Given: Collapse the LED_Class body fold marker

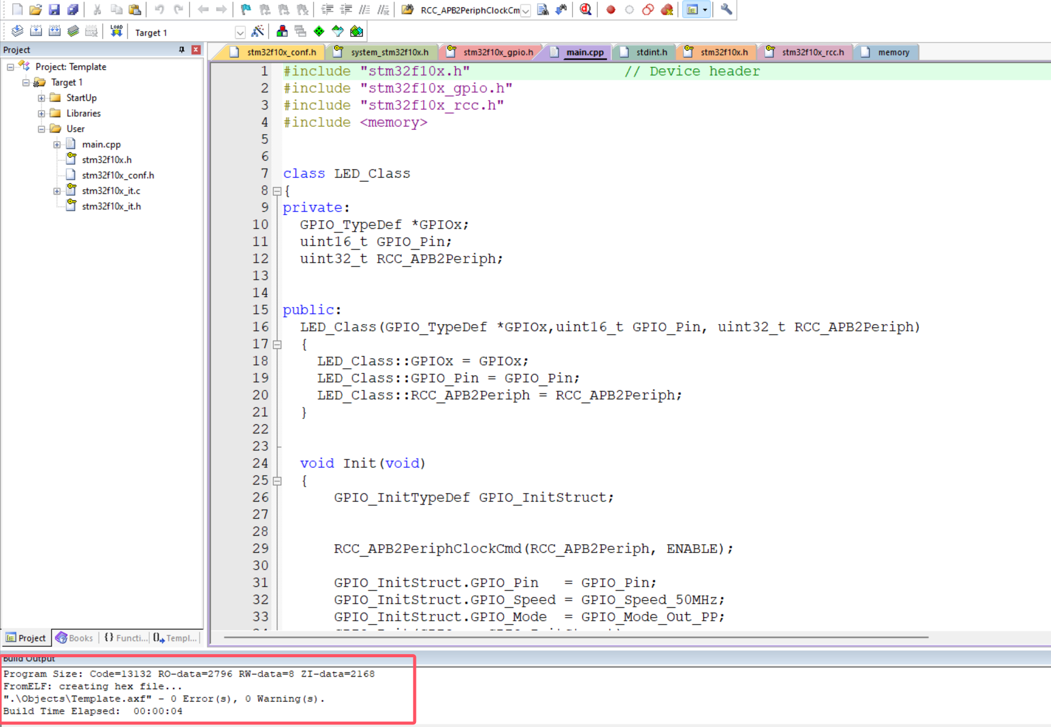Looking at the screenshot, I should pos(277,191).
